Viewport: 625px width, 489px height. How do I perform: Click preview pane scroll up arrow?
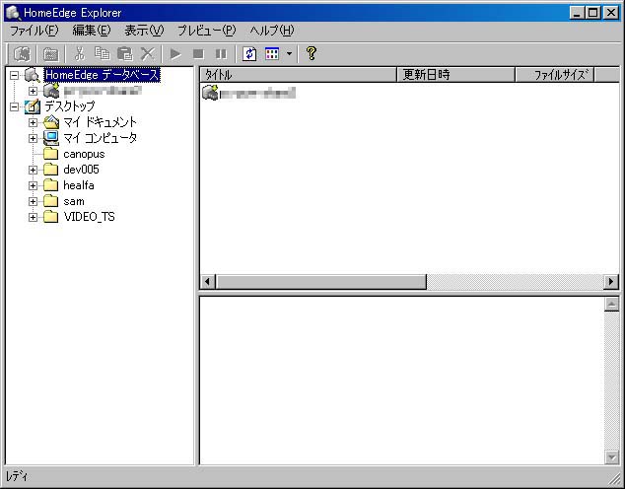[x=611, y=305]
